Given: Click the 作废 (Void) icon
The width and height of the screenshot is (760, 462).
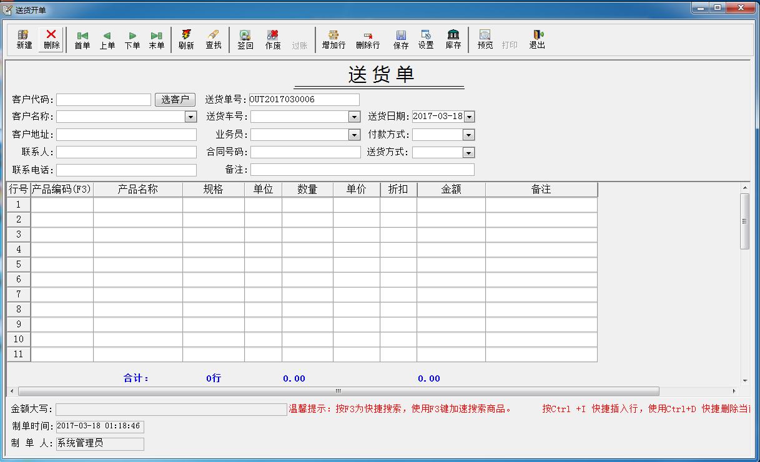Looking at the screenshot, I should pyautogui.click(x=273, y=40).
